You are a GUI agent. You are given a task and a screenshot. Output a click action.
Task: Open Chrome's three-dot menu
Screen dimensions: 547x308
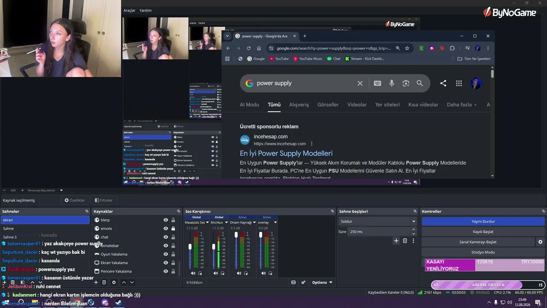pyautogui.click(x=488, y=48)
